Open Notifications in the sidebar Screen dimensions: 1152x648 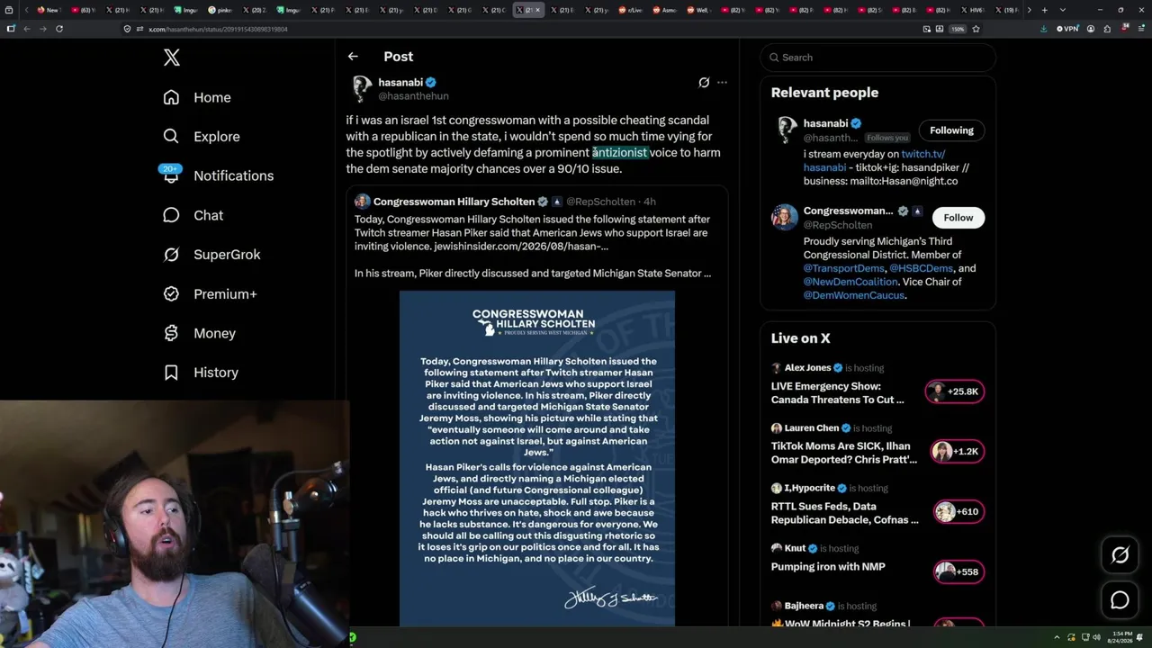point(218,175)
